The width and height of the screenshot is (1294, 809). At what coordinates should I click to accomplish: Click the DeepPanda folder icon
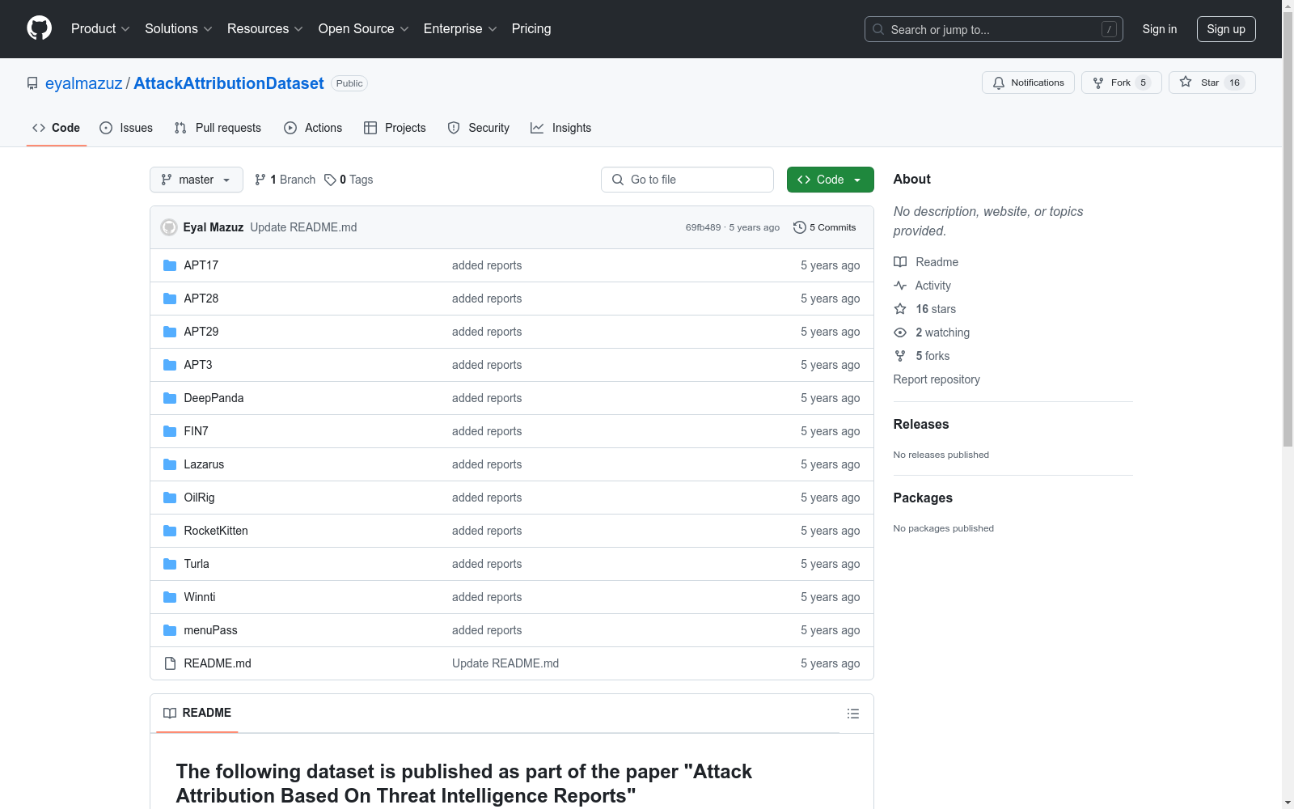pyautogui.click(x=170, y=398)
